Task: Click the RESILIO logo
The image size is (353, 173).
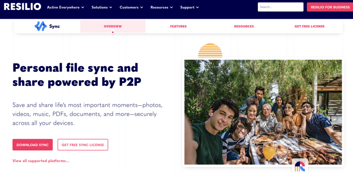Action: [22, 7]
